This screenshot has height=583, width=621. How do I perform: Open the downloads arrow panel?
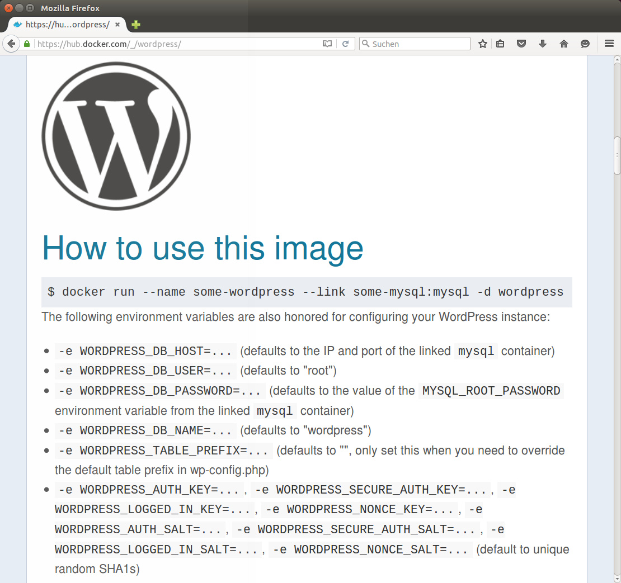click(x=542, y=44)
